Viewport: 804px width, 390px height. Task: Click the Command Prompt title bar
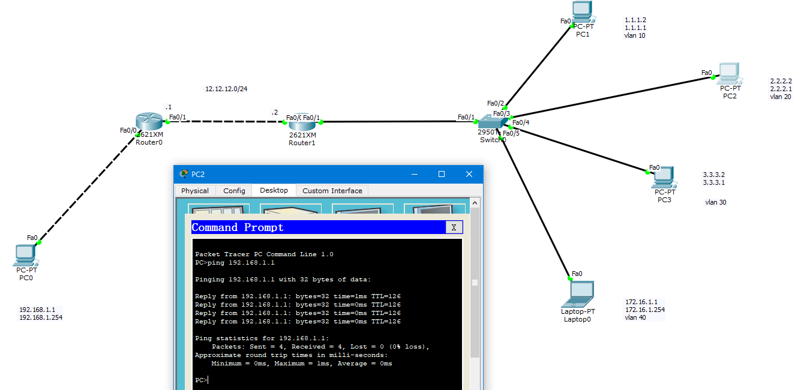click(319, 227)
